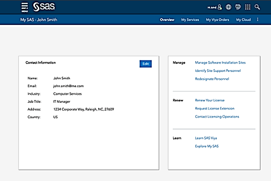The height and width of the screenshot is (181, 271).
Task: Open Identify Site Support Personnel link
Action: point(218,70)
